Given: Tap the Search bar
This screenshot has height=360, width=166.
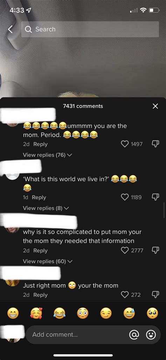Looking at the screenshot, I should (90, 29).
